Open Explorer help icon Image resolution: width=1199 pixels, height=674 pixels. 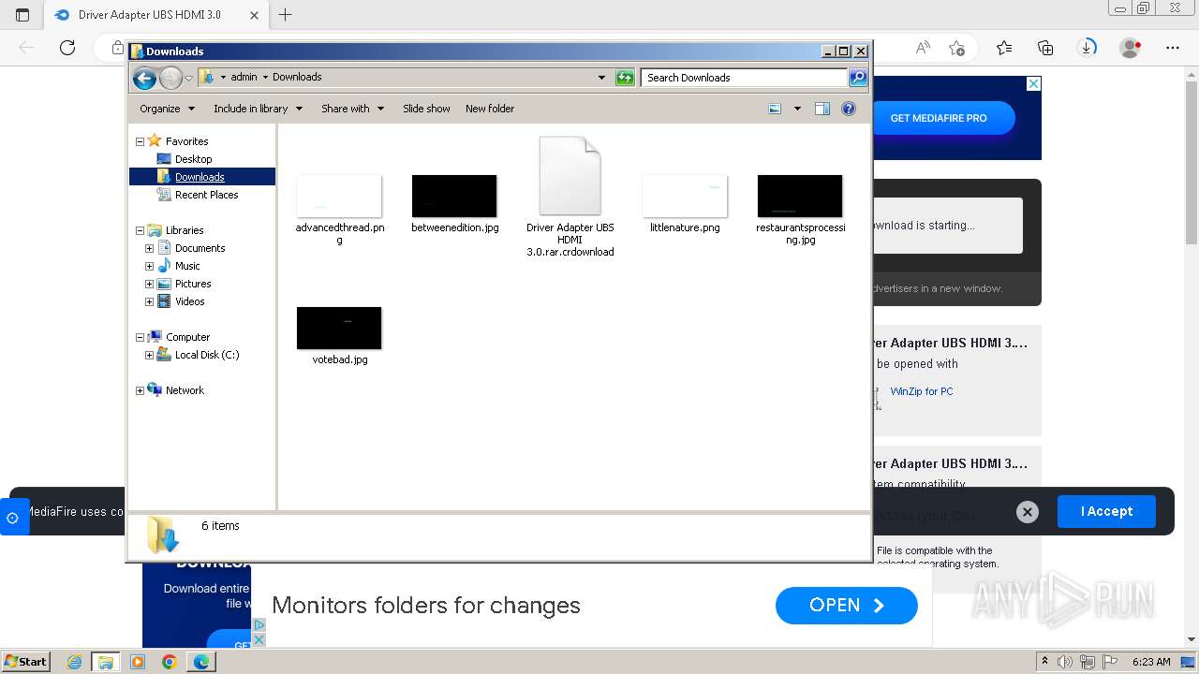point(849,109)
